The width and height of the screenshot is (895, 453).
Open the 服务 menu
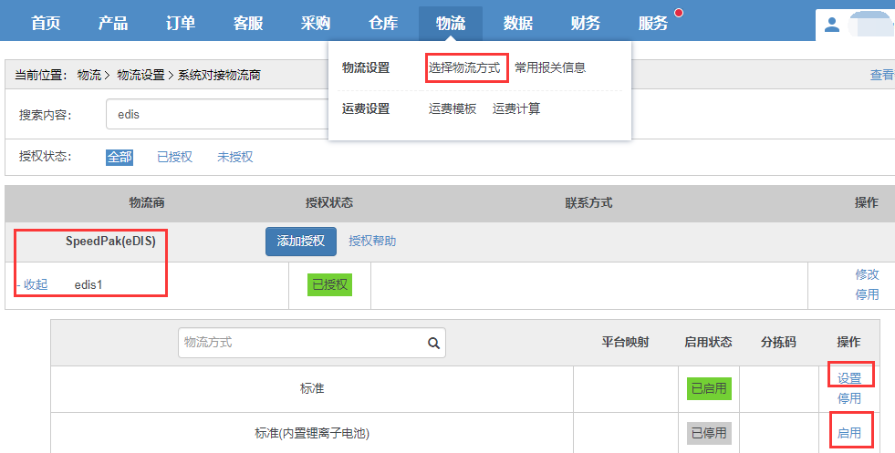pos(653,23)
